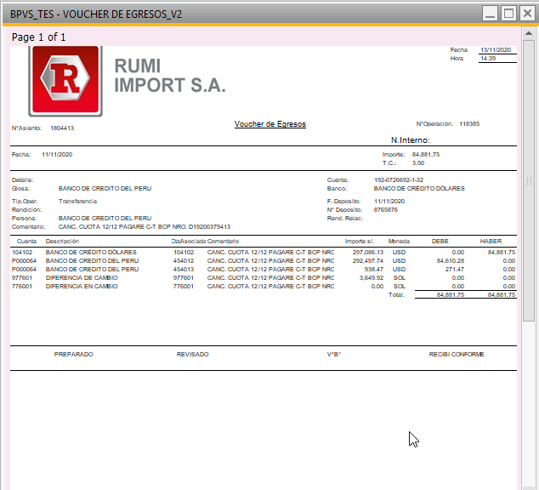
Task: Click the voucher date 11/11/2020 under Fecha
Action: coord(57,154)
